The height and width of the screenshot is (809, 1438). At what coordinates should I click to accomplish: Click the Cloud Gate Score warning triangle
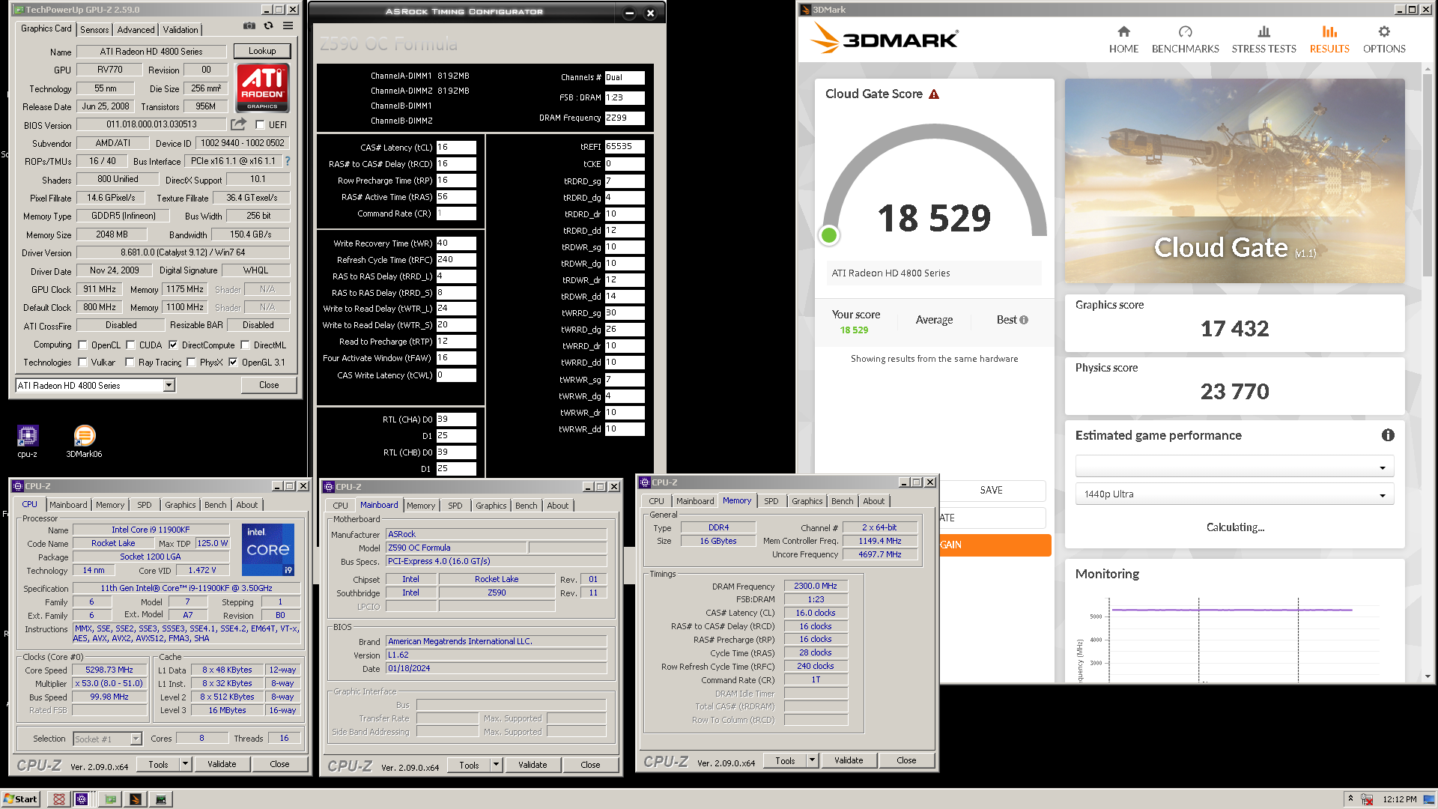(934, 94)
